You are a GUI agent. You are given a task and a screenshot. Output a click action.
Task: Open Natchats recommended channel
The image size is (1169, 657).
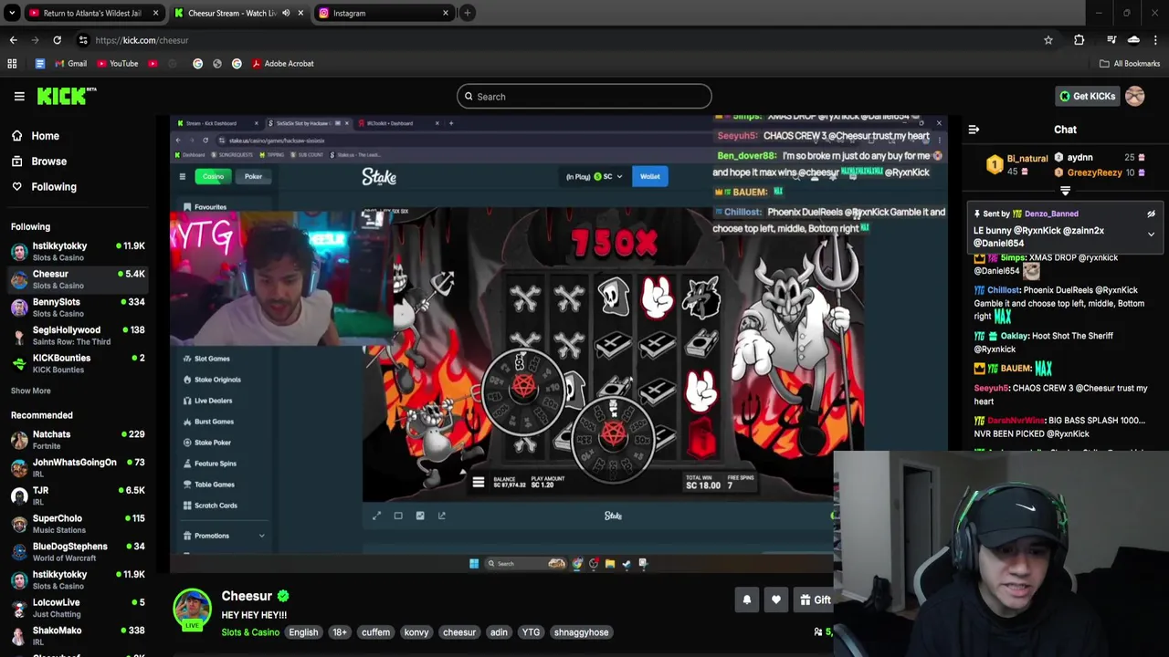point(79,439)
